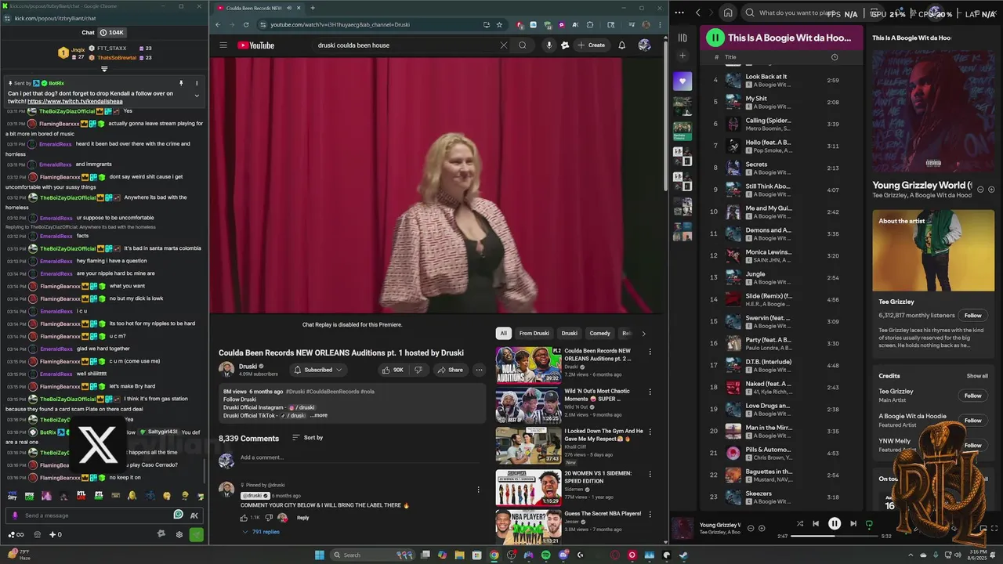
Task: Open Liked Songs heart in Spotify sidebar
Action: pos(683,81)
